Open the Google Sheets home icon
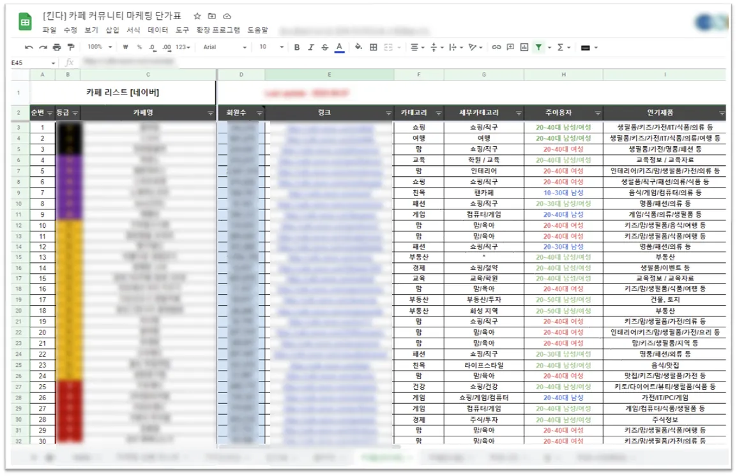Image resolution: width=737 pixels, height=476 pixels. [x=25, y=22]
